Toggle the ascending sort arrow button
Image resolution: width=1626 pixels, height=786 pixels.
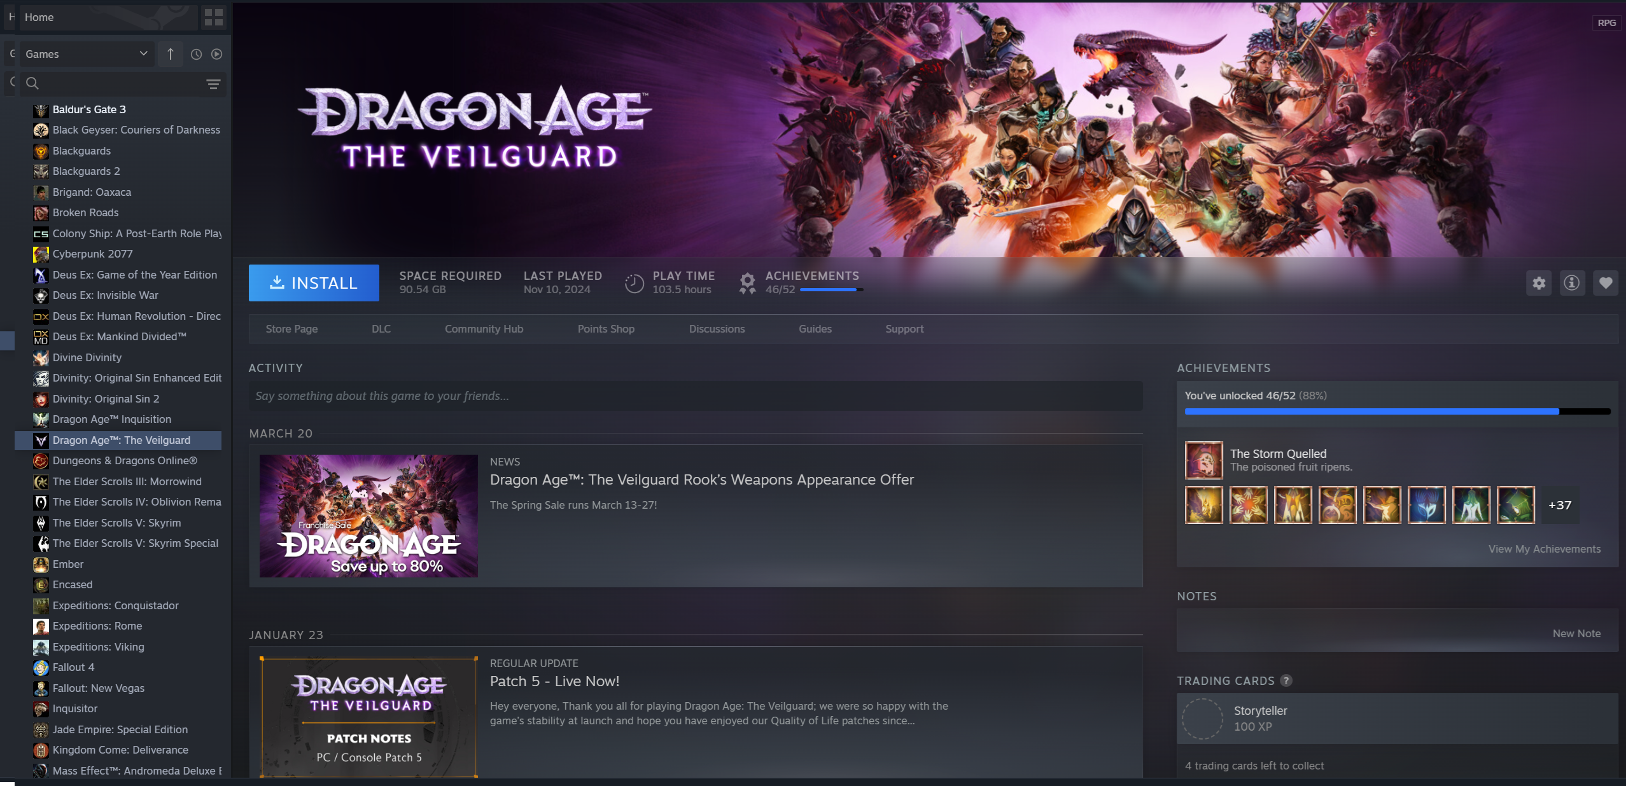[x=171, y=55]
